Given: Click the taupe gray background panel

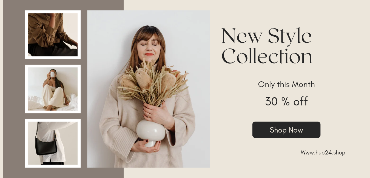Looking at the screenshot, I should pyautogui.click(x=14, y=89).
